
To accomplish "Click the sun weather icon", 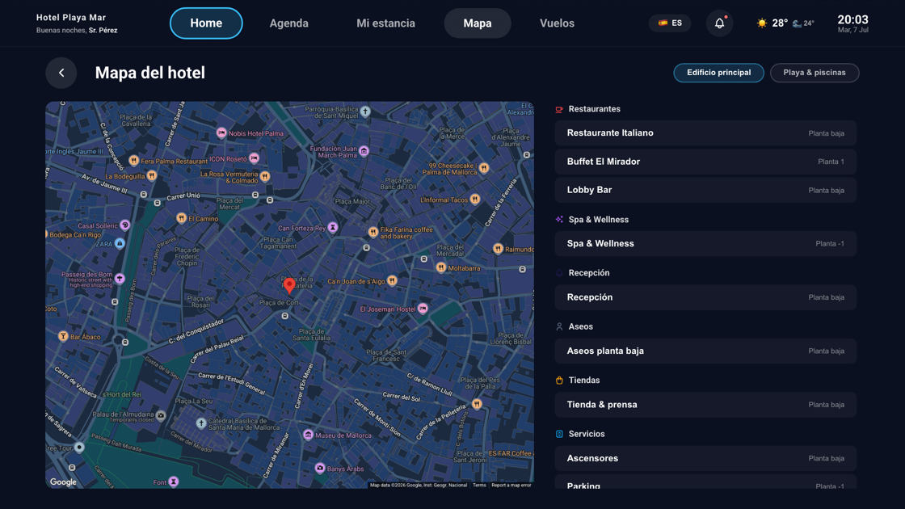I will (x=762, y=23).
